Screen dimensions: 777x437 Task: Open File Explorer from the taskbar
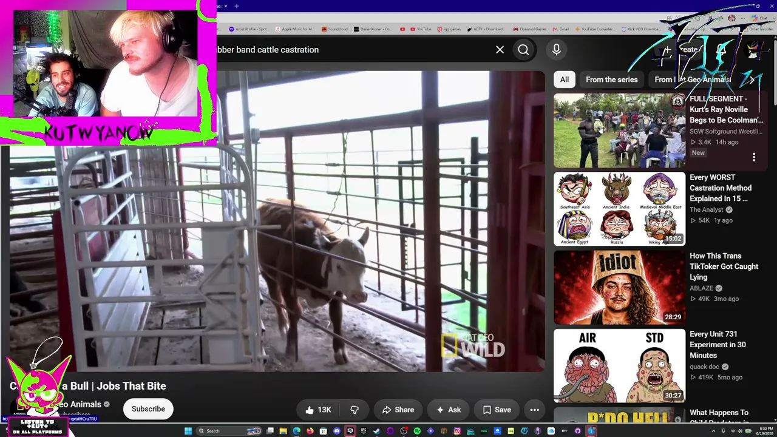[283, 431]
